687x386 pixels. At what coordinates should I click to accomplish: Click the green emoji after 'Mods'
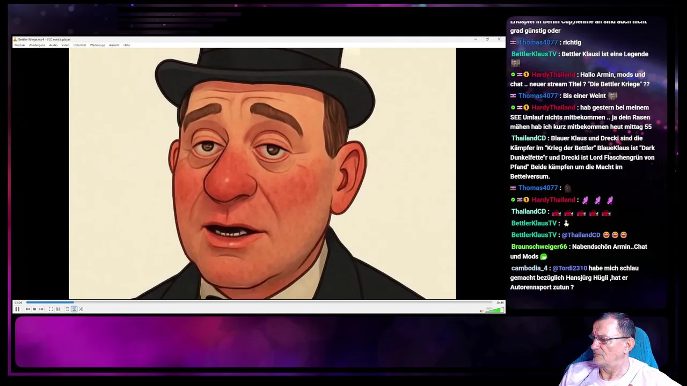point(543,257)
